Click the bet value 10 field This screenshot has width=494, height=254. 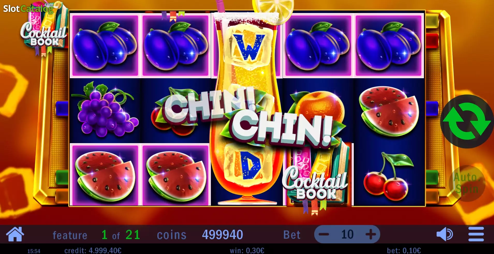pos(347,235)
